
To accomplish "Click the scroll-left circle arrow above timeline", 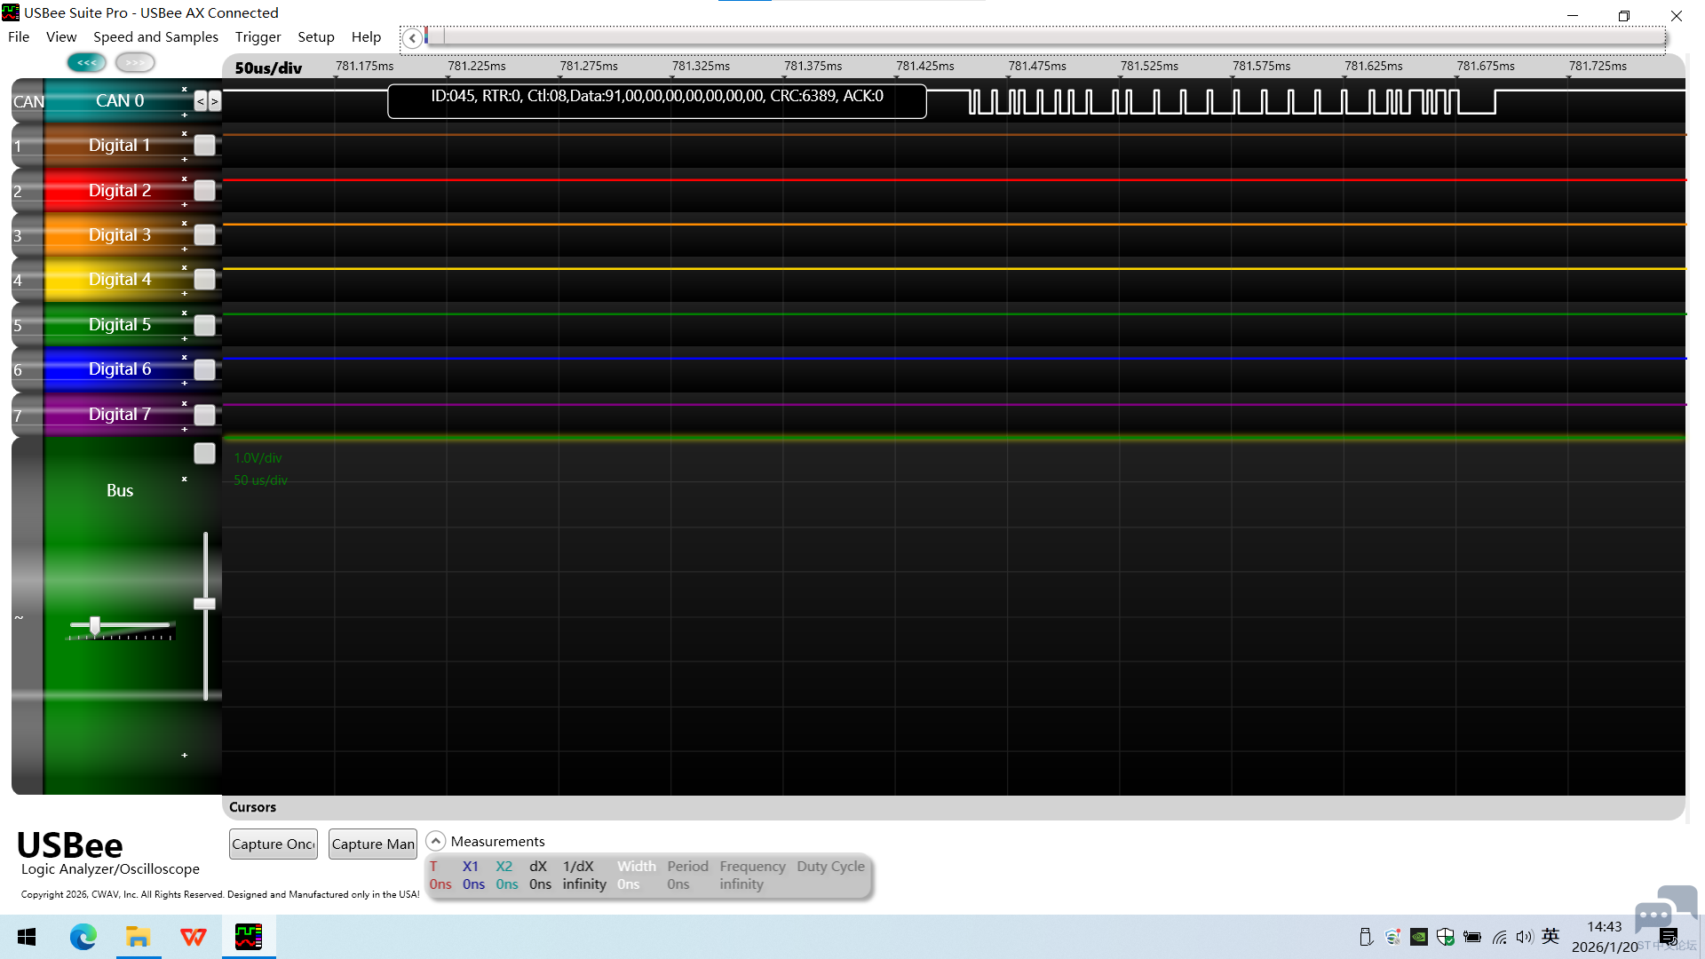I will (x=412, y=38).
